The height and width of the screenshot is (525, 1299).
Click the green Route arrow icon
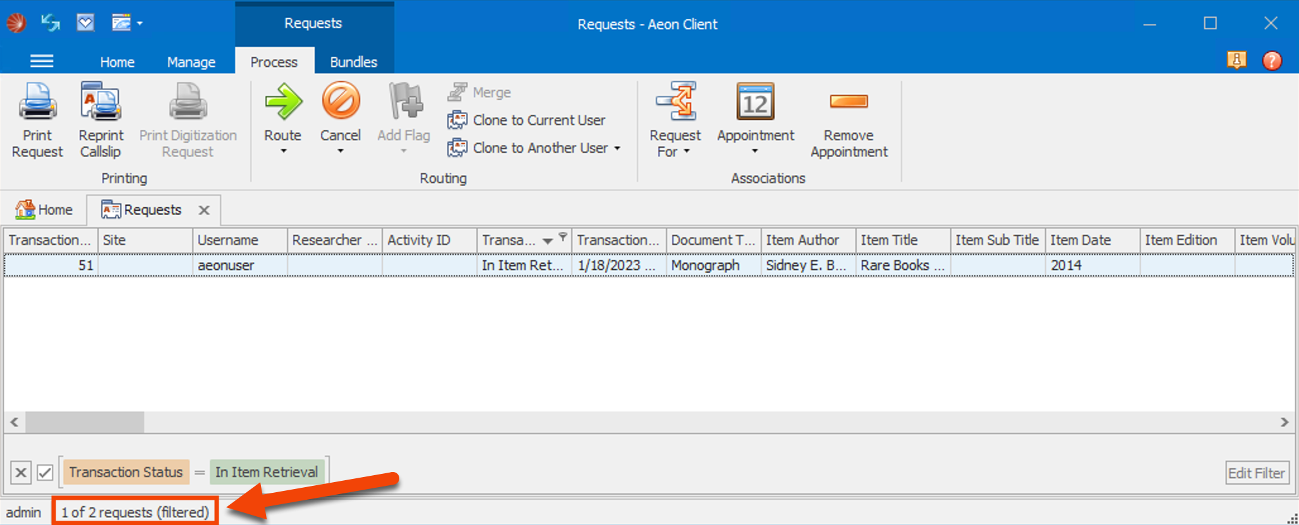[282, 102]
